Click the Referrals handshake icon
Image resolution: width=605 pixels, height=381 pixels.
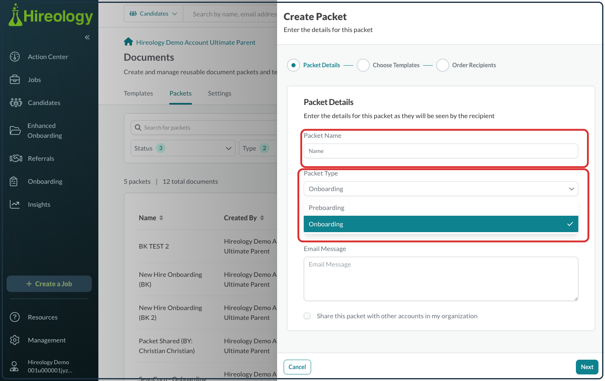coord(16,158)
